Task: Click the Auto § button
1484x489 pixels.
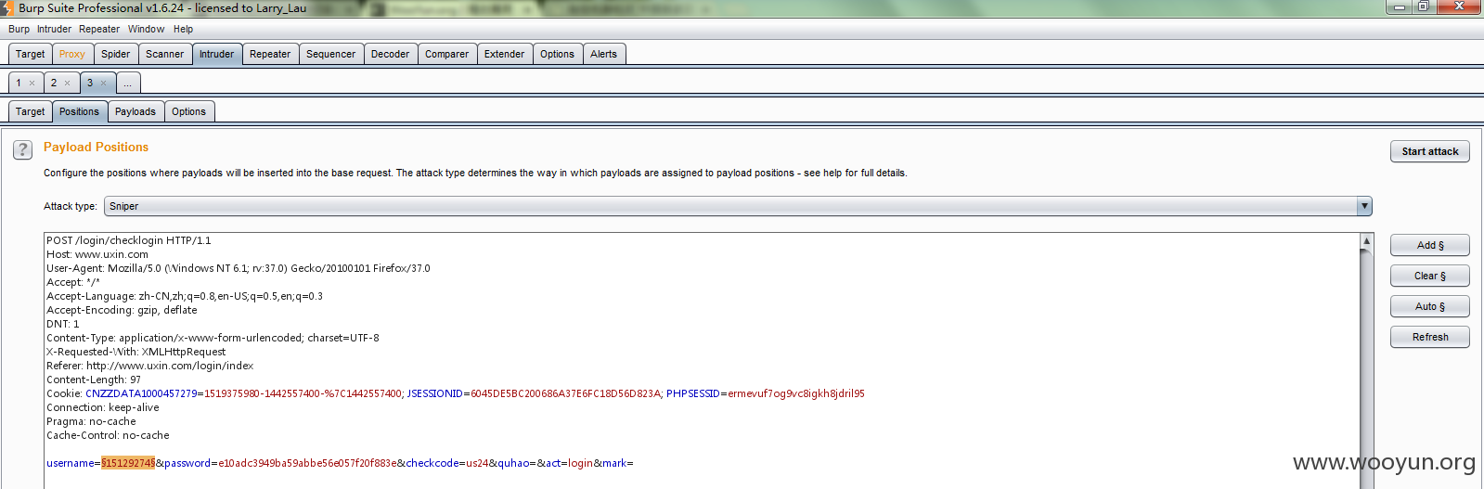Action: tap(1430, 306)
